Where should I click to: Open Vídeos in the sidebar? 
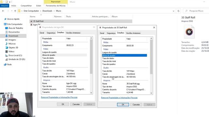coord(11,51)
